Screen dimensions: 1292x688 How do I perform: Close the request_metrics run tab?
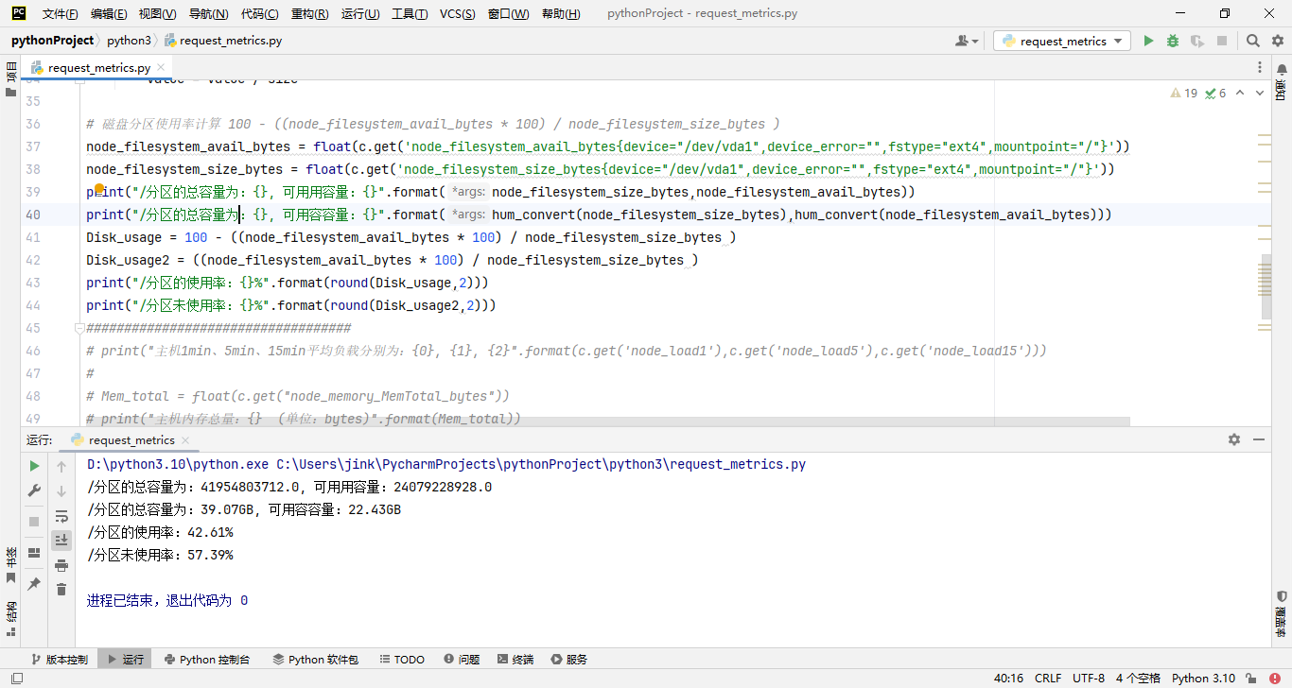pos(185,440)
